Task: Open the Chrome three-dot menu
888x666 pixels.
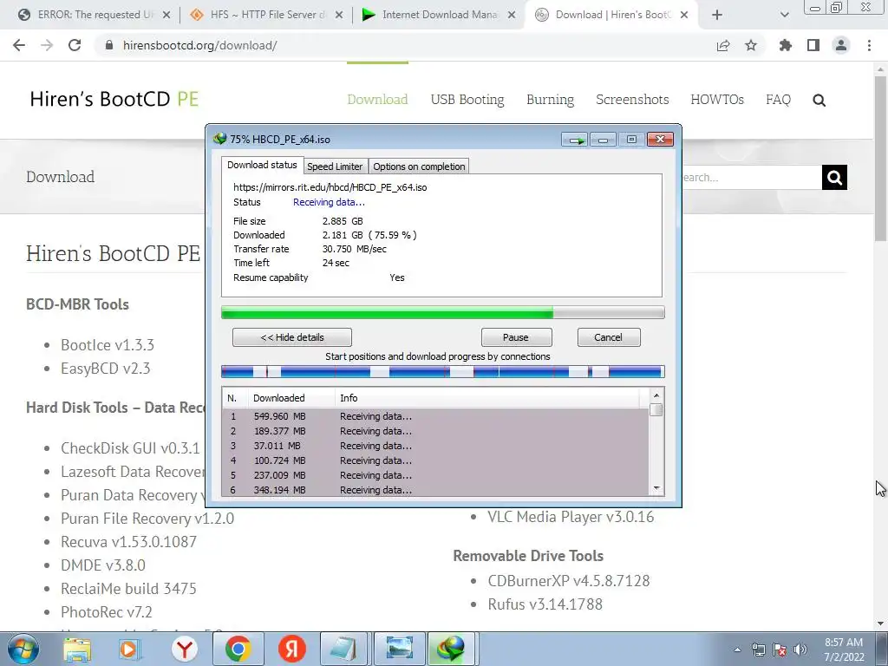Action: (x=869, y=45)
